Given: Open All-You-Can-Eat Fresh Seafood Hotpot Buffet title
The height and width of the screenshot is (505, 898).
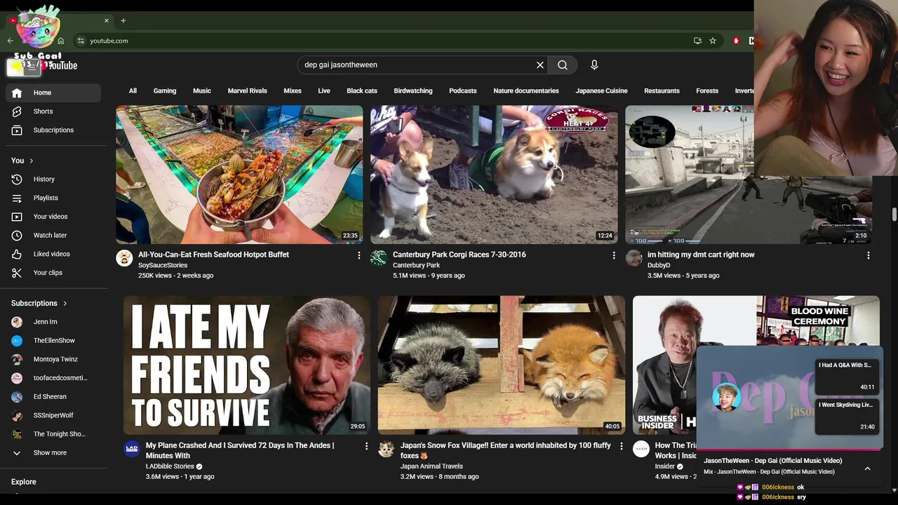Looking at the screenshot, I should [x=213, y=255].
